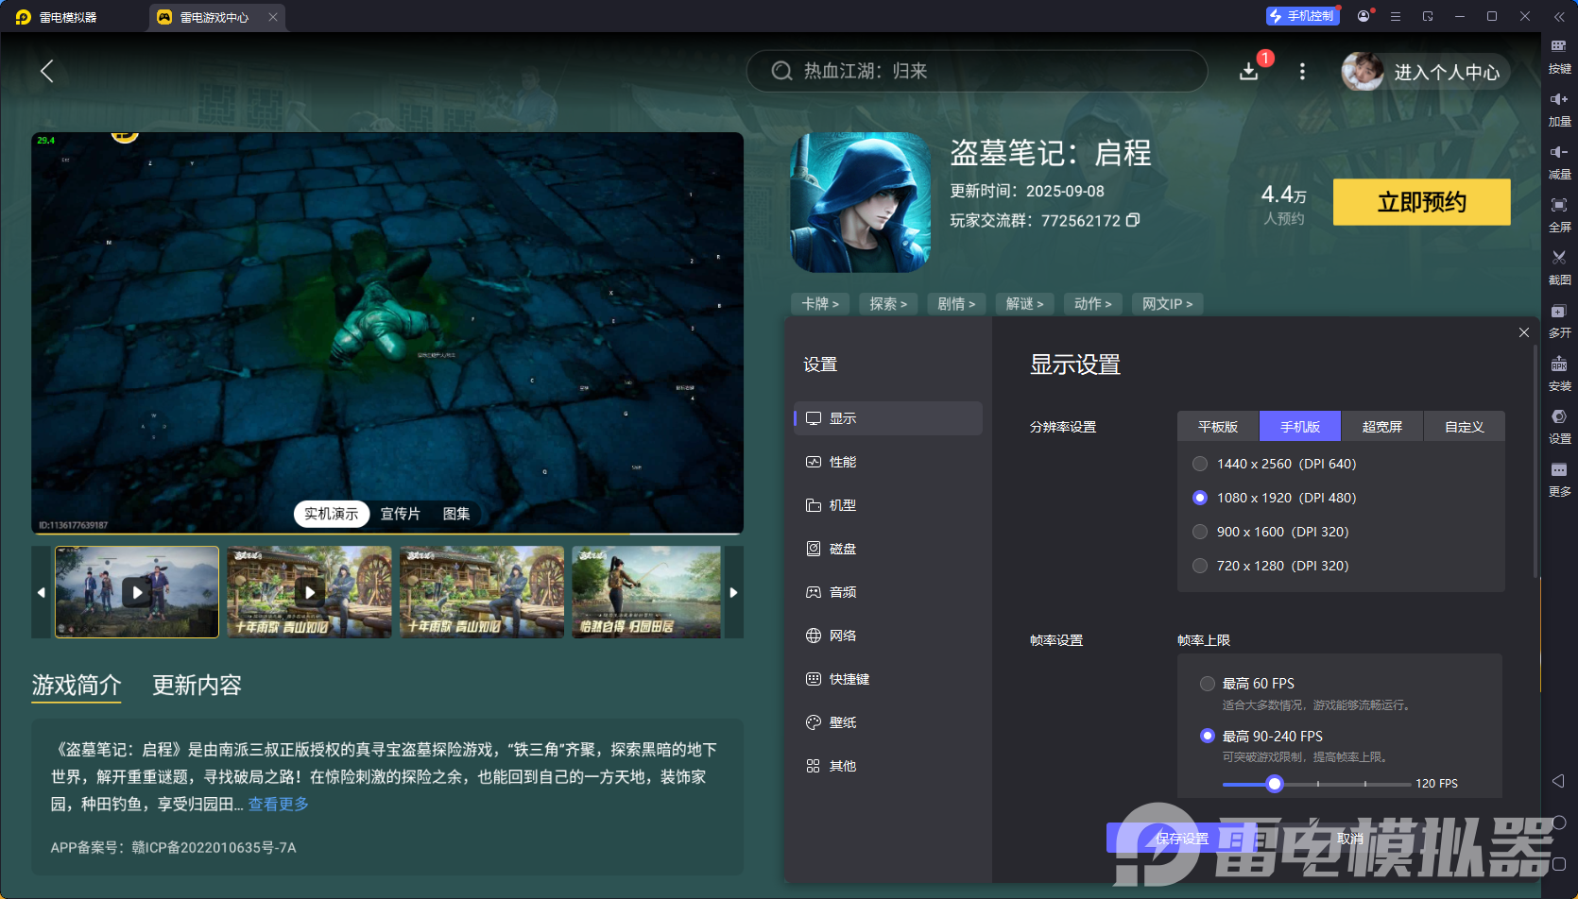Show the 图集 media tab

coord(456,514)
